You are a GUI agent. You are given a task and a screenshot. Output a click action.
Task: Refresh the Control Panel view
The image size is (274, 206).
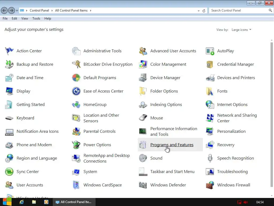[204, 11]
